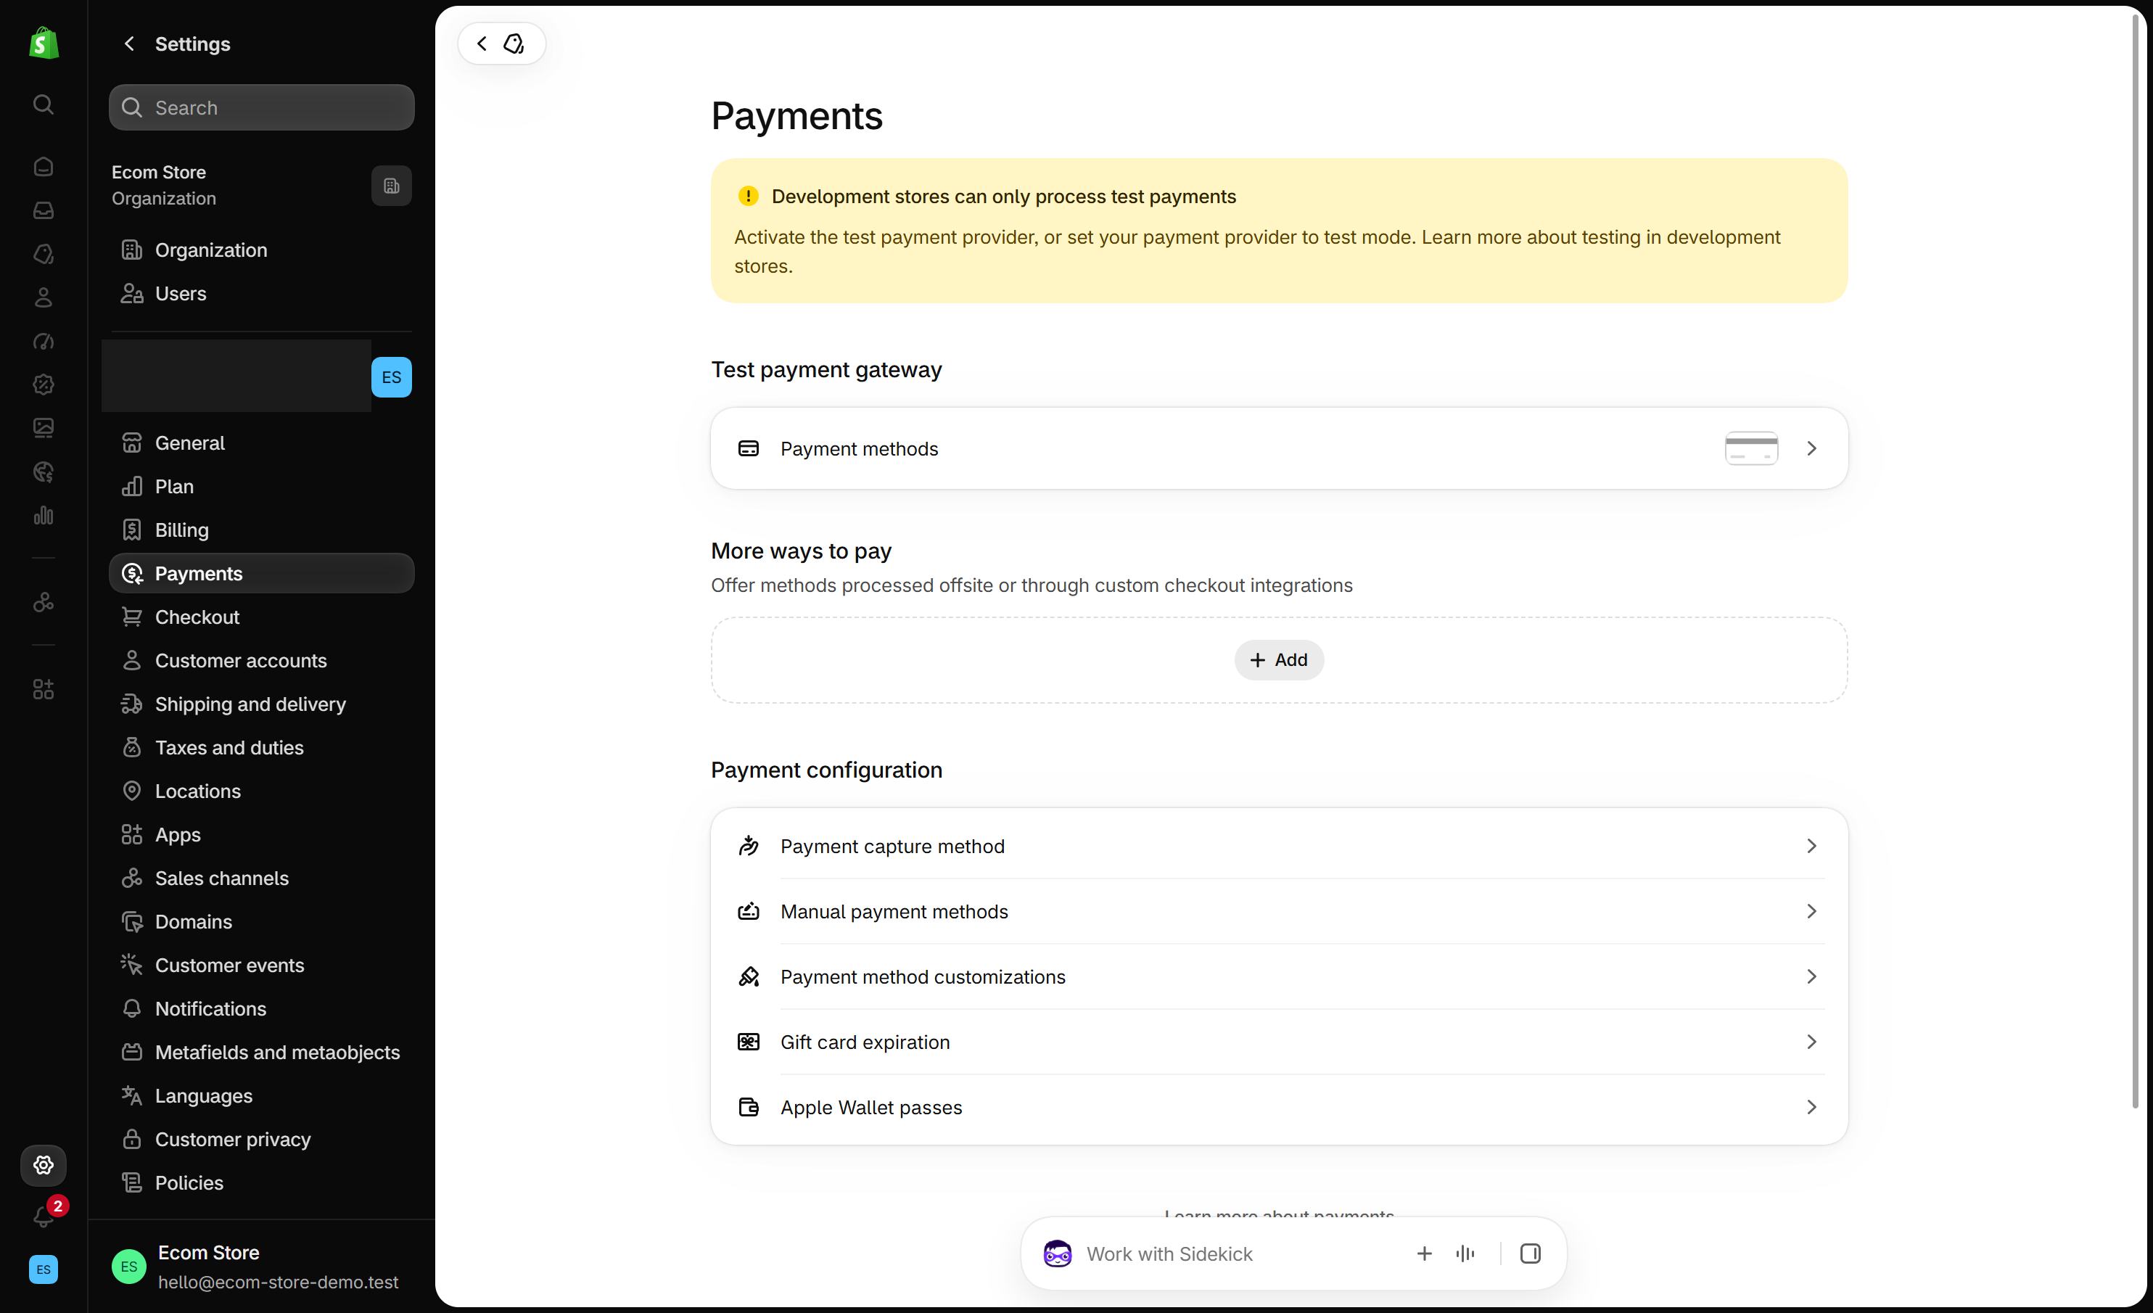
Task: Toggle Sidekick panel layout icon
Action: pyautogui.click(x=1530, y=1254)
